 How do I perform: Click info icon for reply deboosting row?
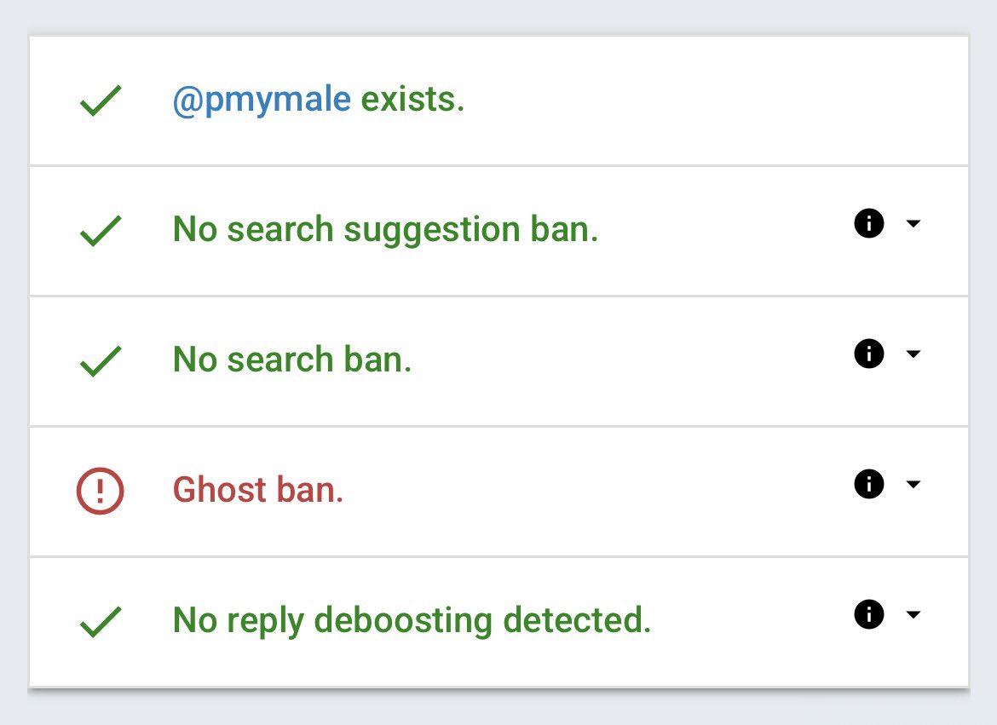(x=868, y=614)
